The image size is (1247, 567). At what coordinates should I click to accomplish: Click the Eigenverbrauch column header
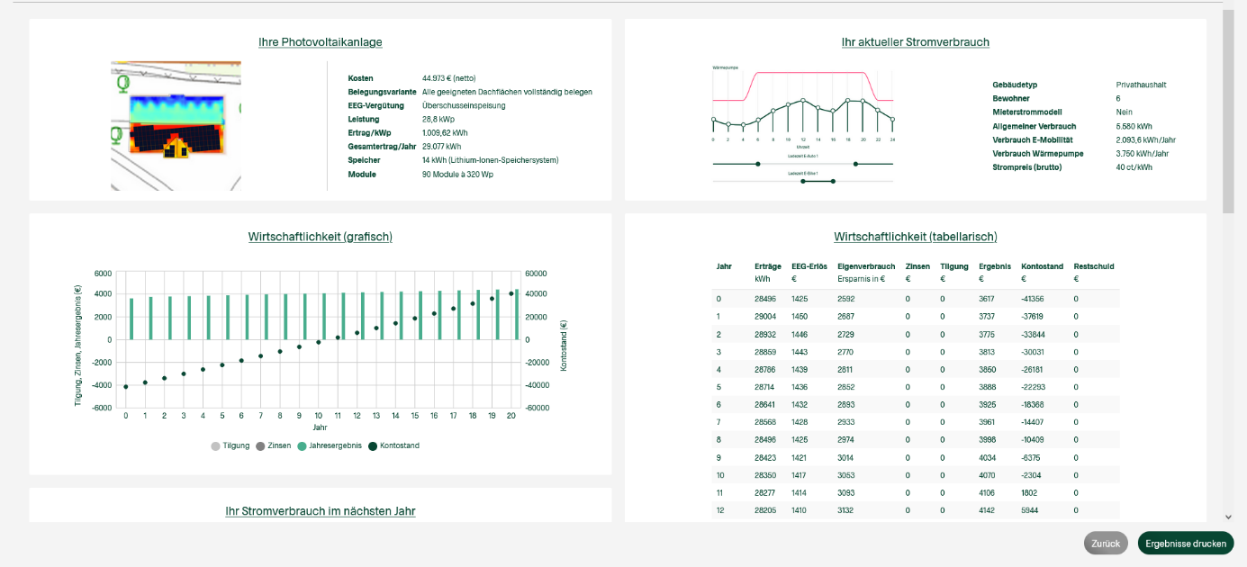coord(866,266)
